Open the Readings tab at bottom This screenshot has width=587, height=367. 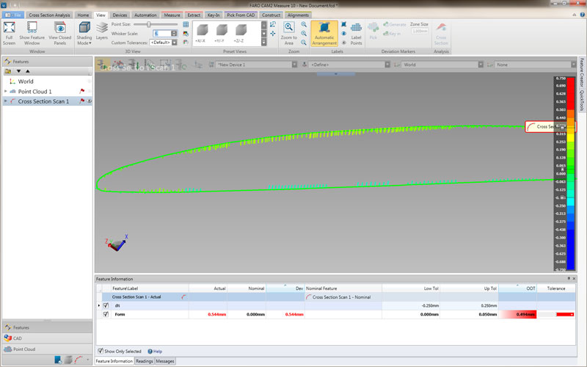144,361
